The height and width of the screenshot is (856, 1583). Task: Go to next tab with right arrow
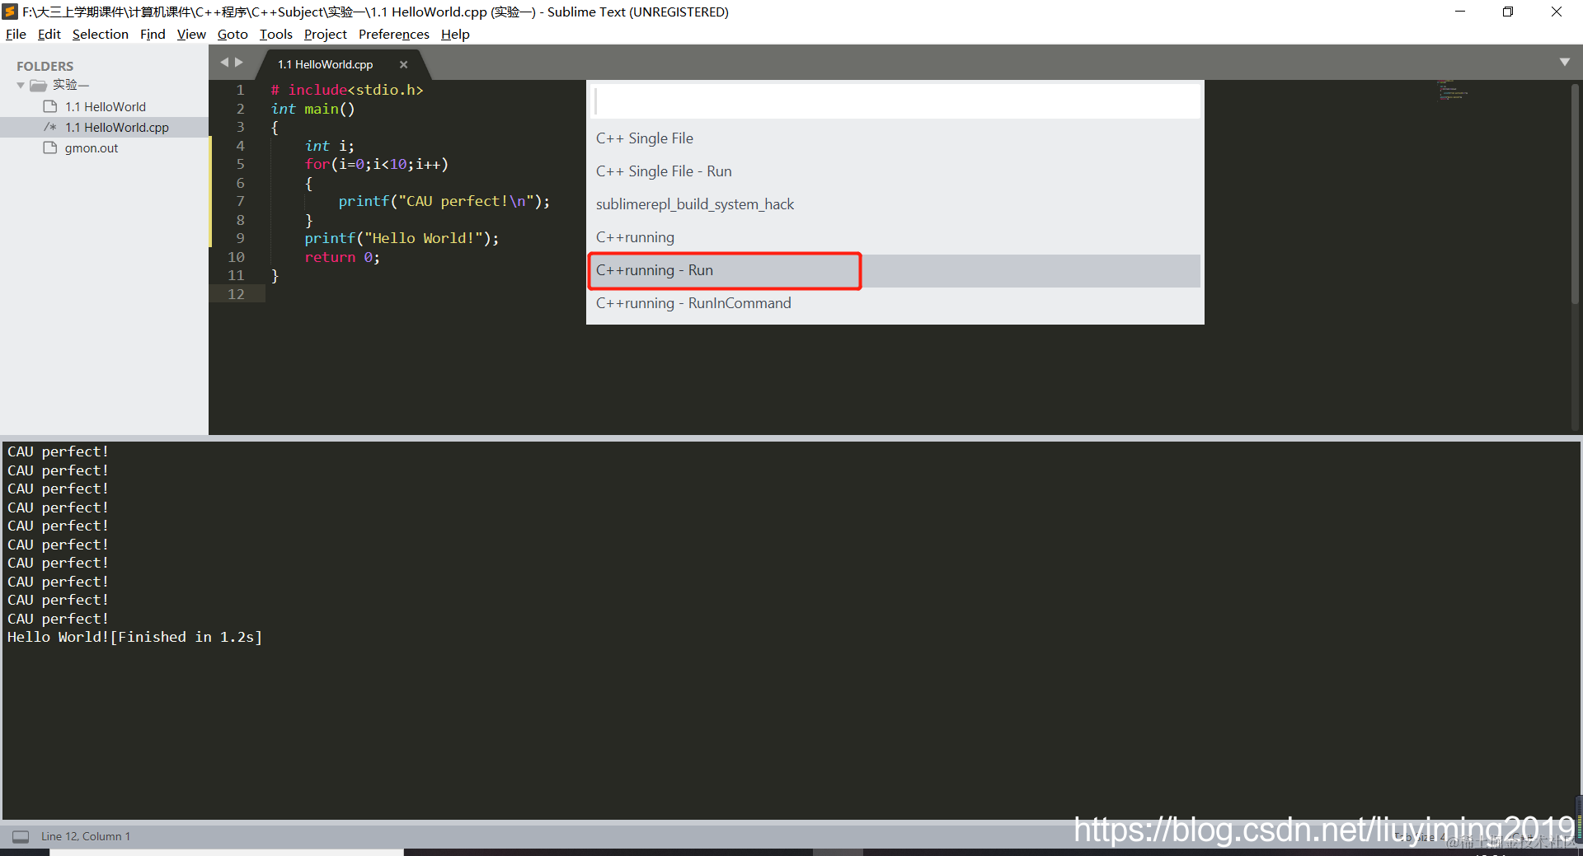(239, 62)
